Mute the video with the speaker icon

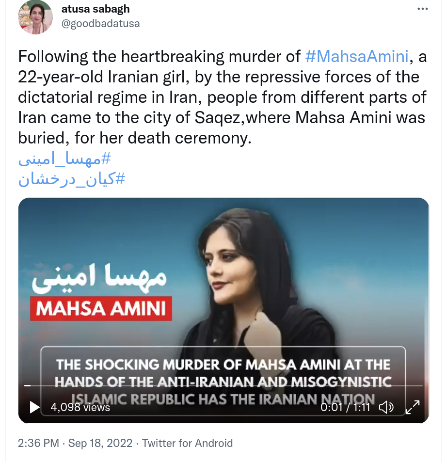coord(386,408)
